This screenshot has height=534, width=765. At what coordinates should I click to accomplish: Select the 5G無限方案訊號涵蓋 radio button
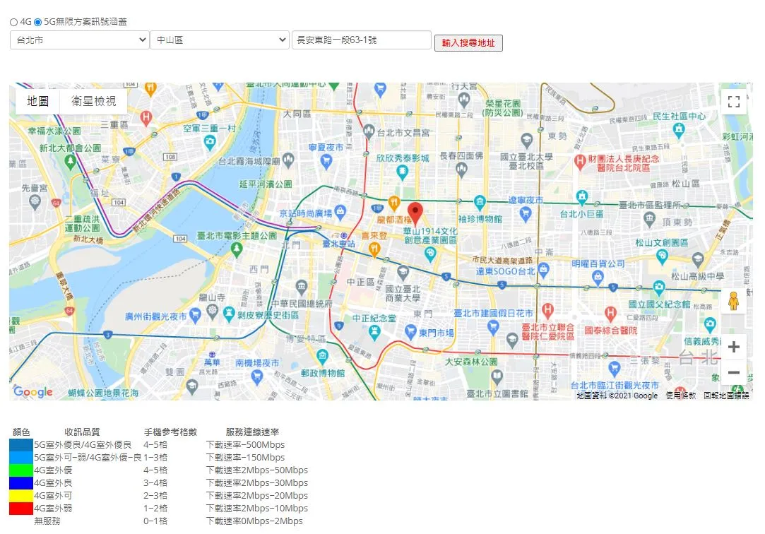coord(37,22)
